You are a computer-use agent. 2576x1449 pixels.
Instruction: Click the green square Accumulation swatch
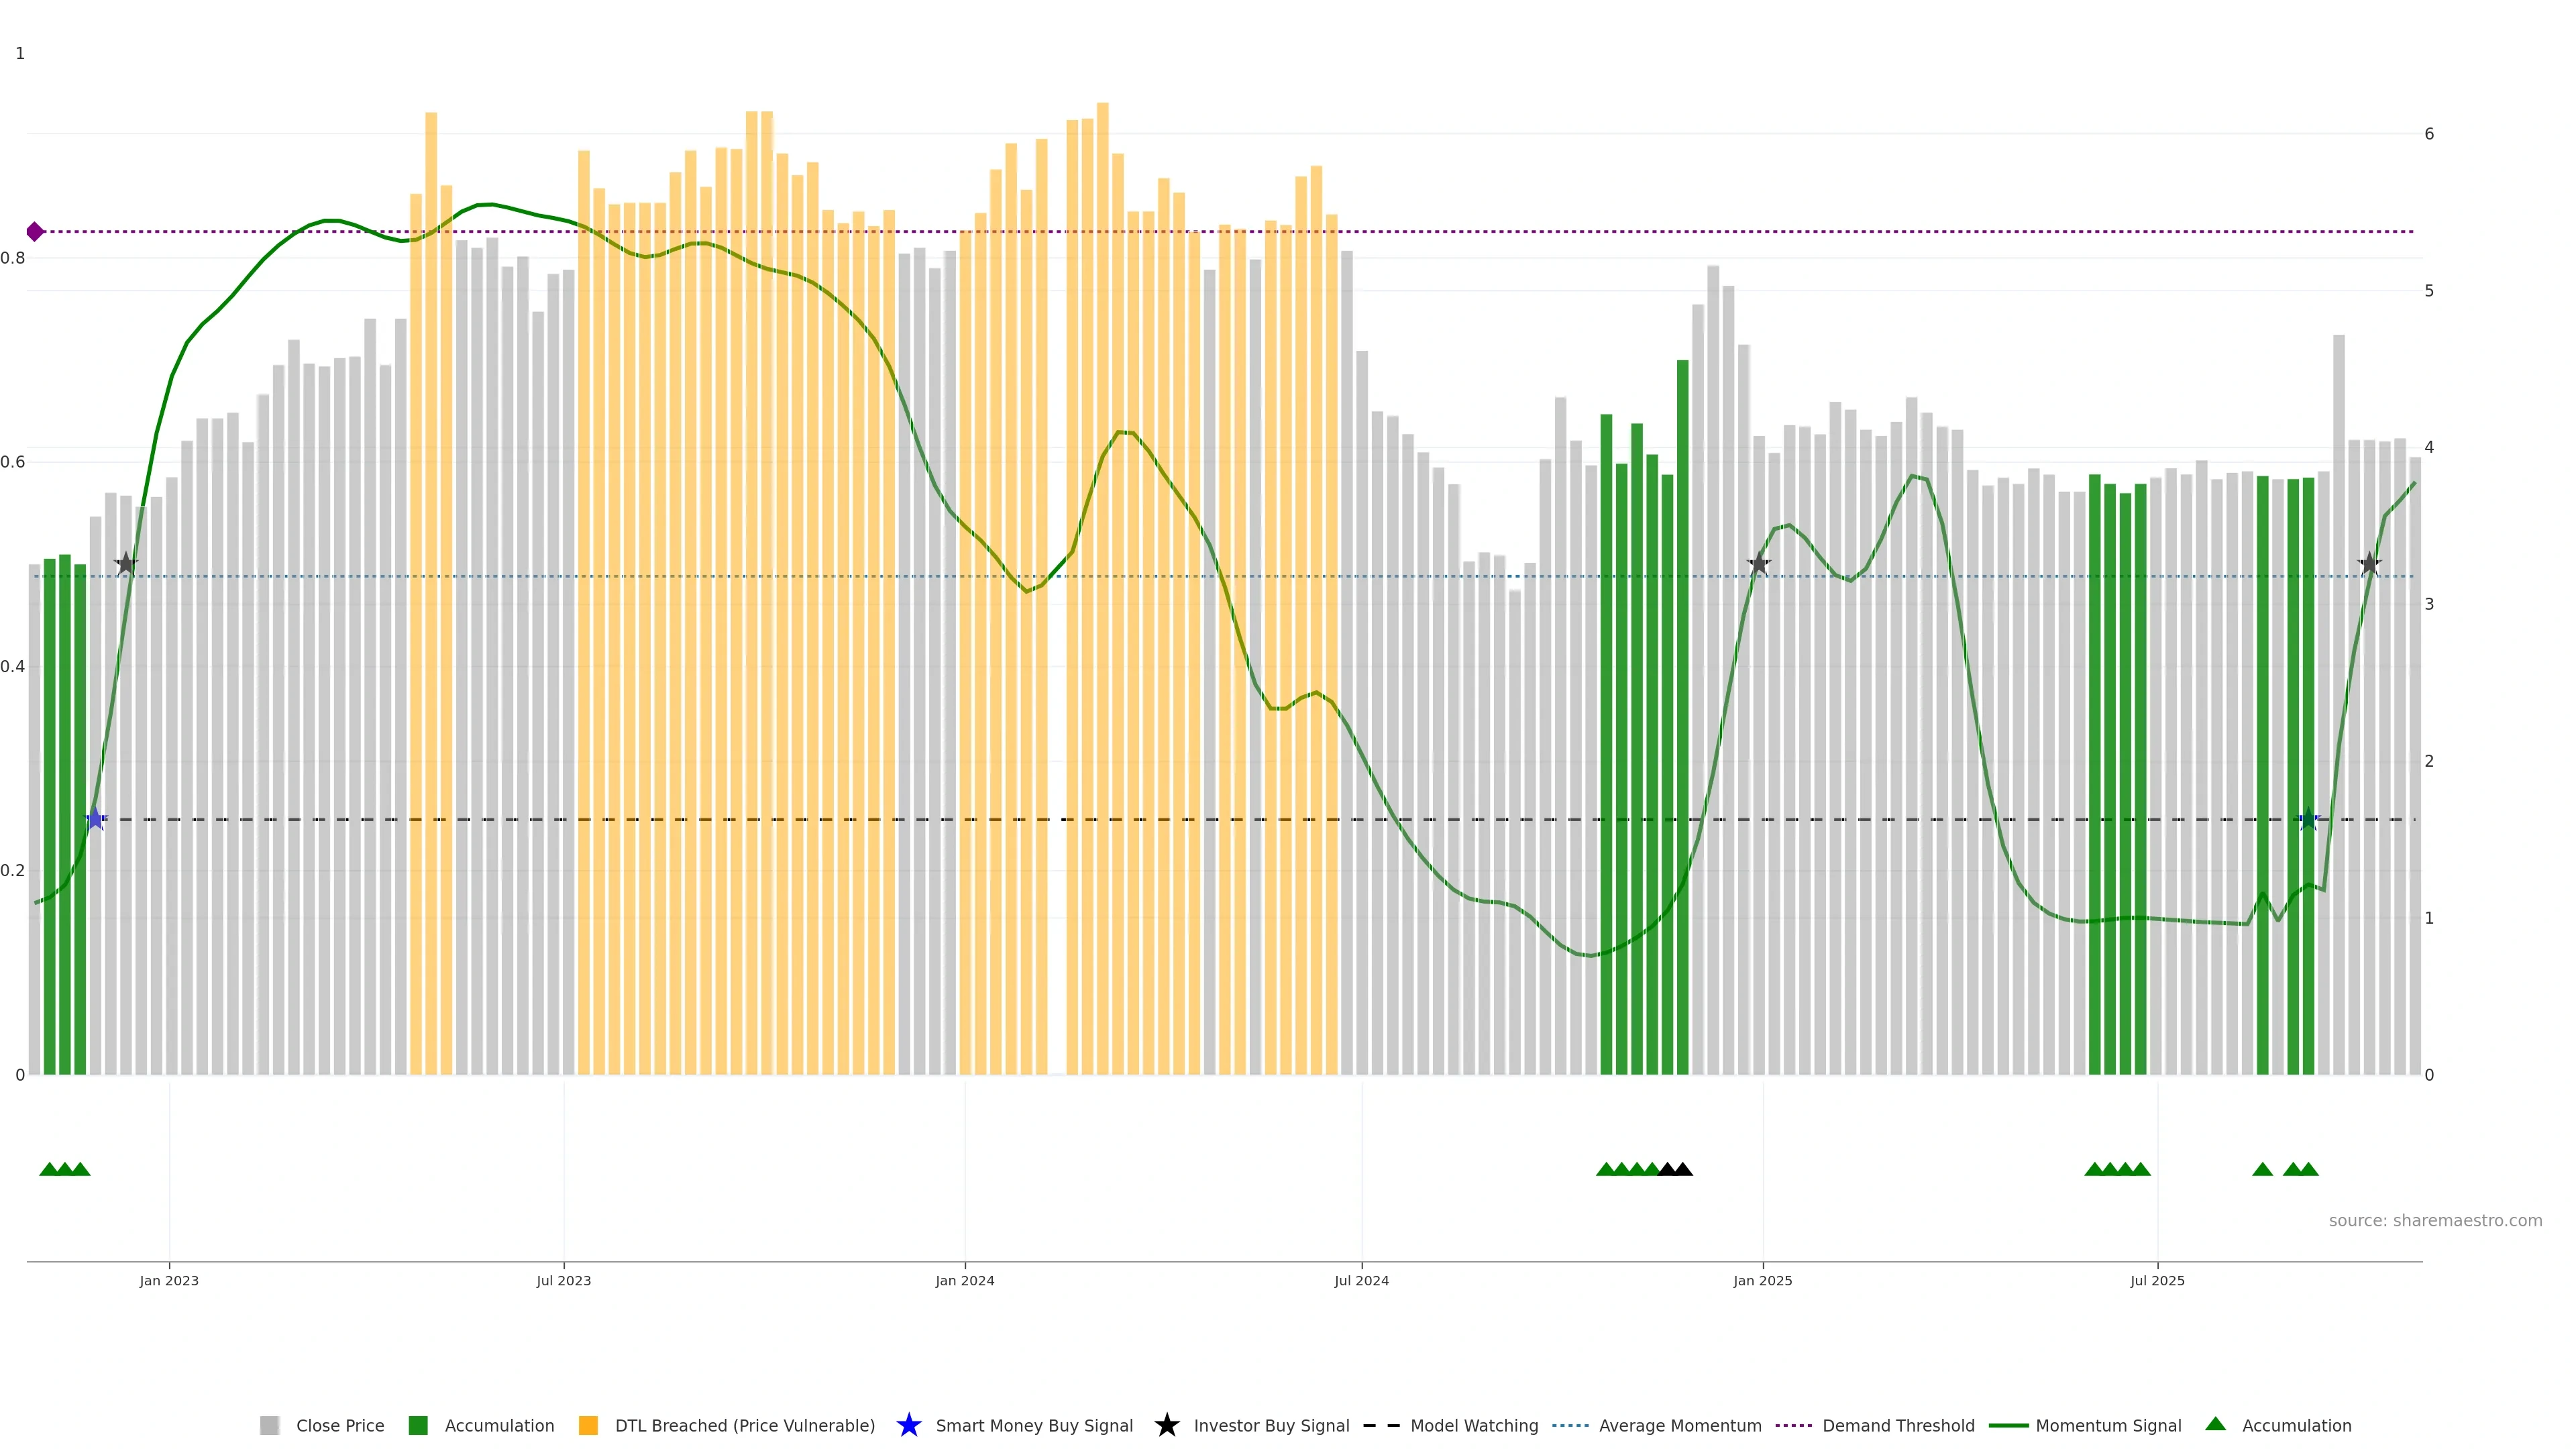pyautogui.click(x=418, y=1425)
